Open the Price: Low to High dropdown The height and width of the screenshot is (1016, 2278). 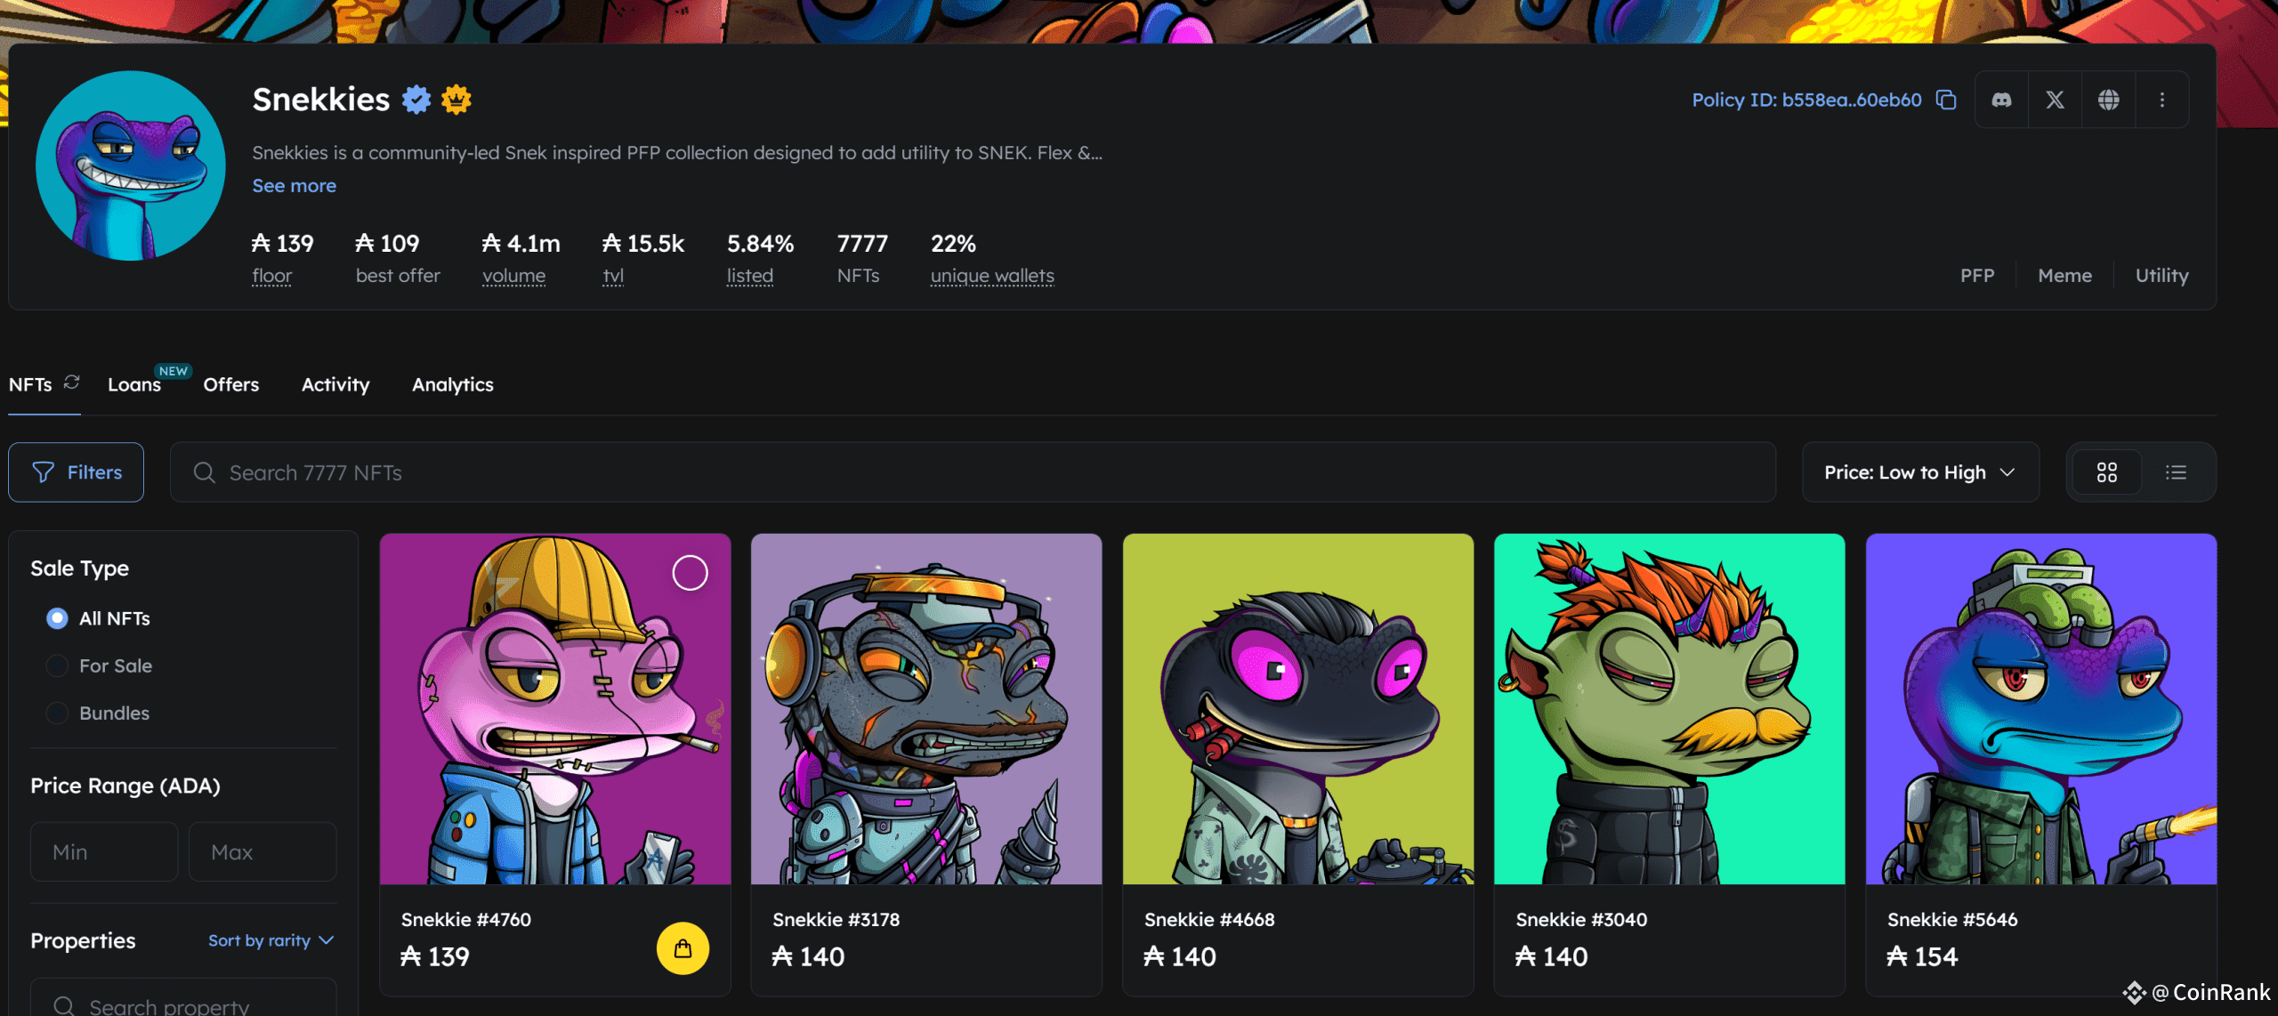coord(1920,472)
